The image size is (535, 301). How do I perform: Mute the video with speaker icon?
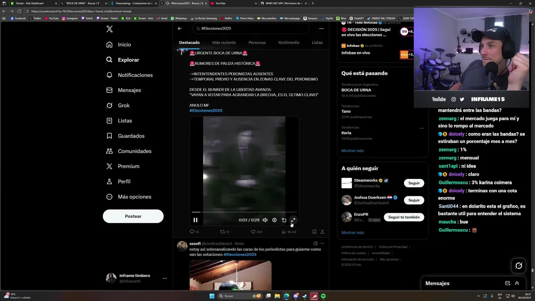tap(265, 220)
